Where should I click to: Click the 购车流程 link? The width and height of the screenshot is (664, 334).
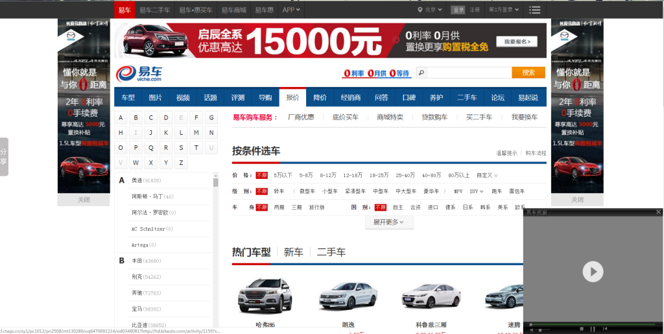pos(536,153)
